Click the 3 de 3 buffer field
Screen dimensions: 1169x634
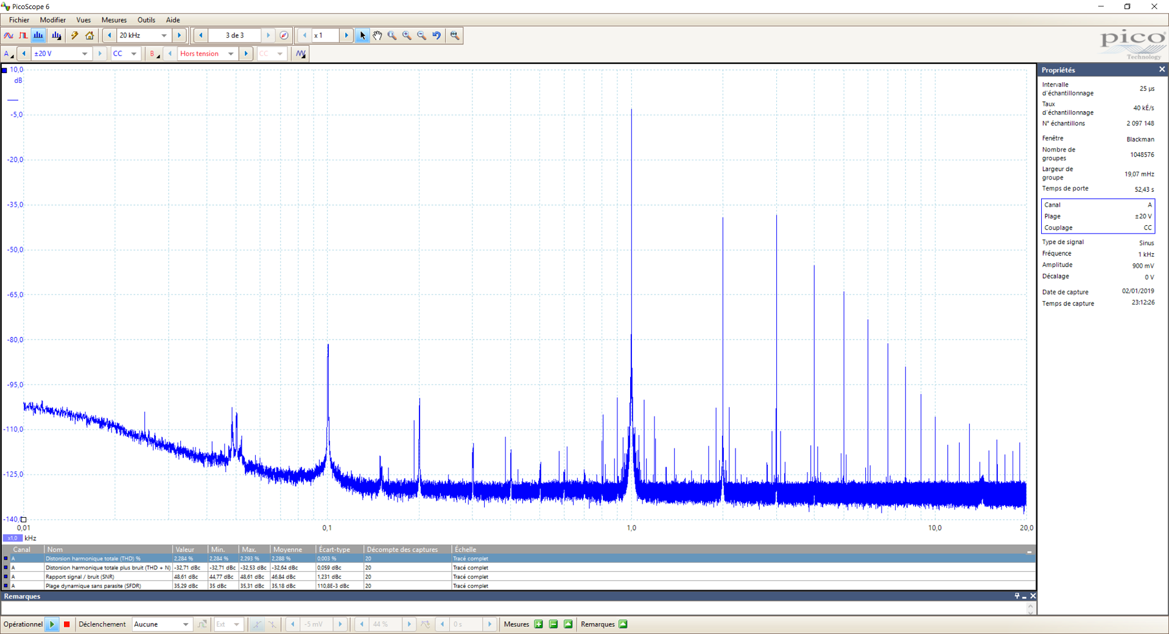[235, 35]
